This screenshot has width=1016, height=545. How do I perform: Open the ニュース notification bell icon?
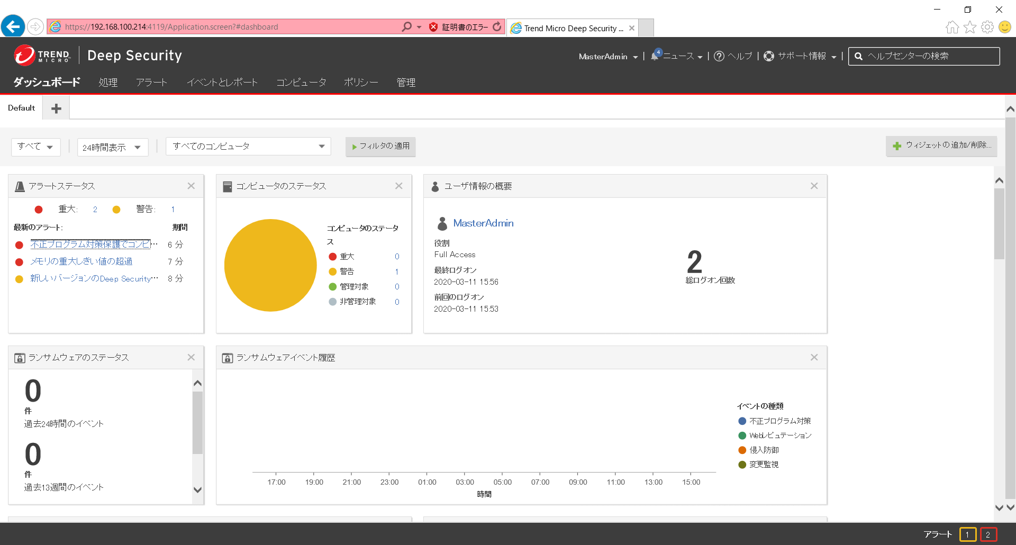click(655, 56)
